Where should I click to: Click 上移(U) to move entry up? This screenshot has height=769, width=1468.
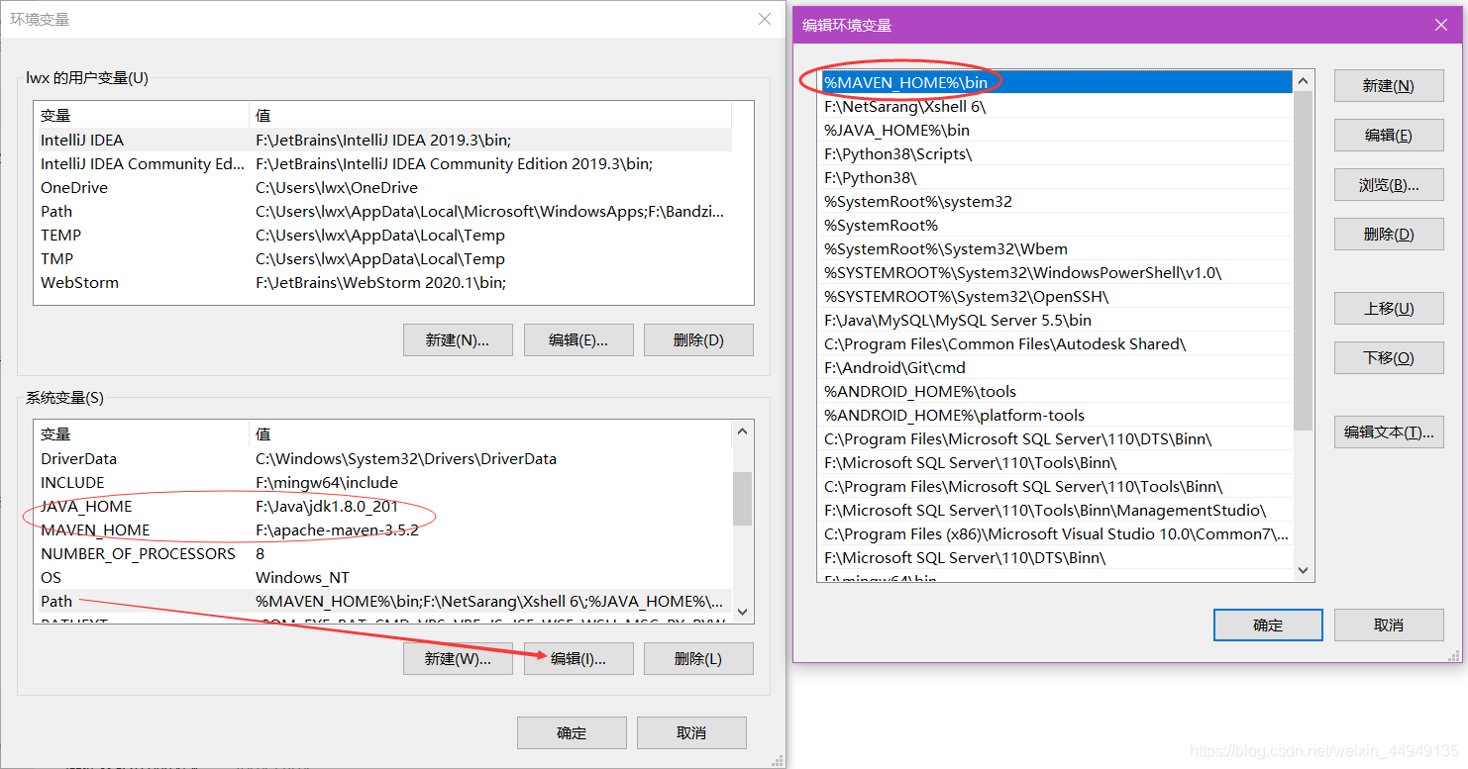coord(1388,308)
